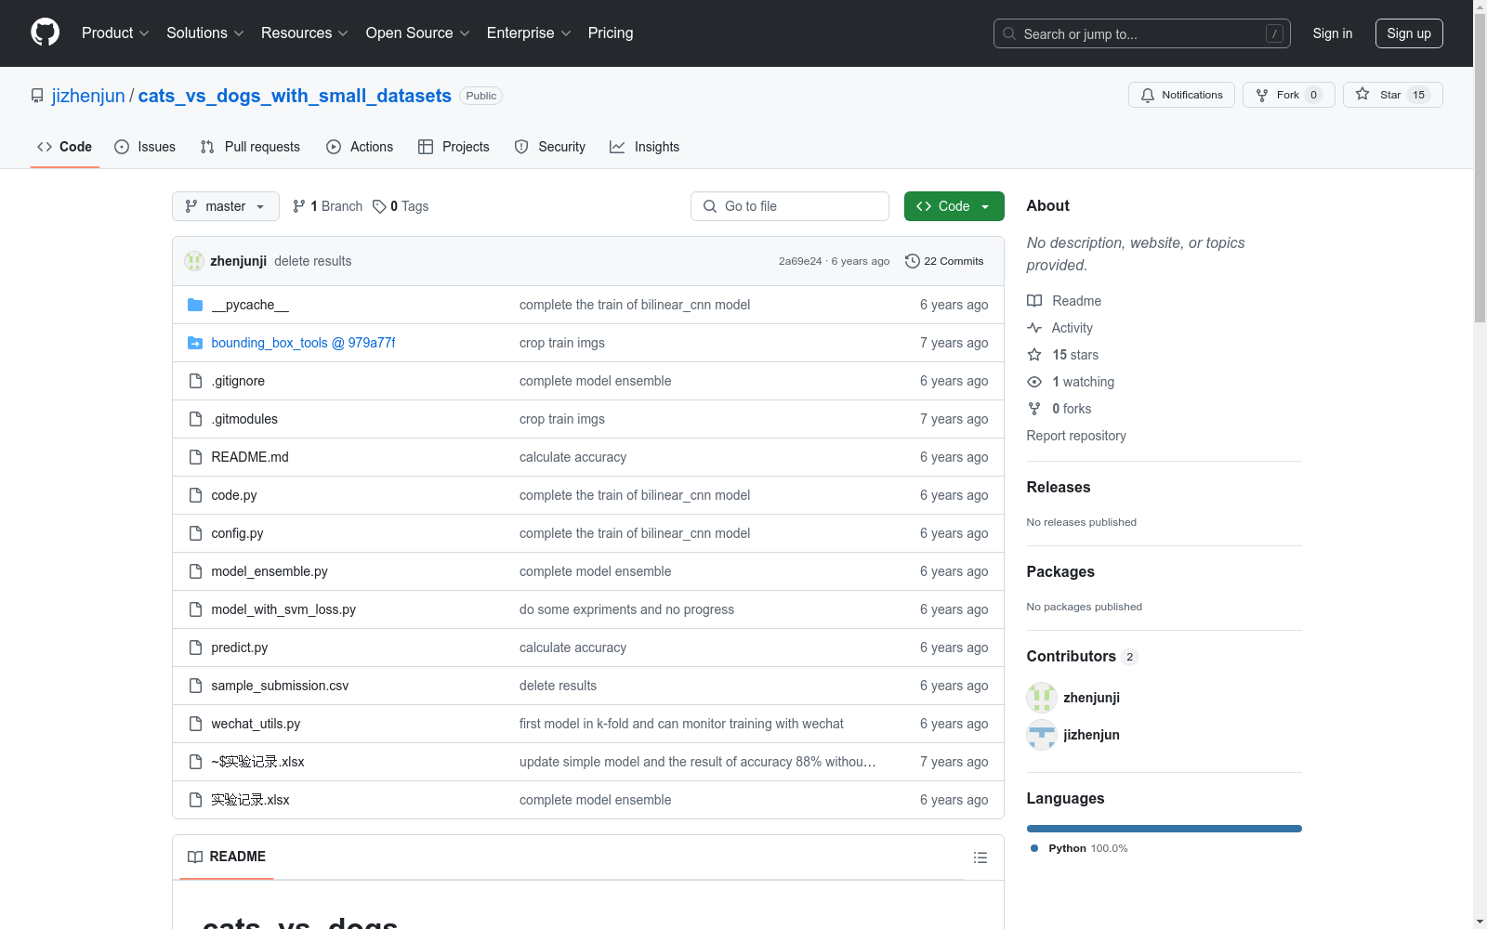Expand the Solutions menu
The image size is (1487, 929).
pos(205,33)
